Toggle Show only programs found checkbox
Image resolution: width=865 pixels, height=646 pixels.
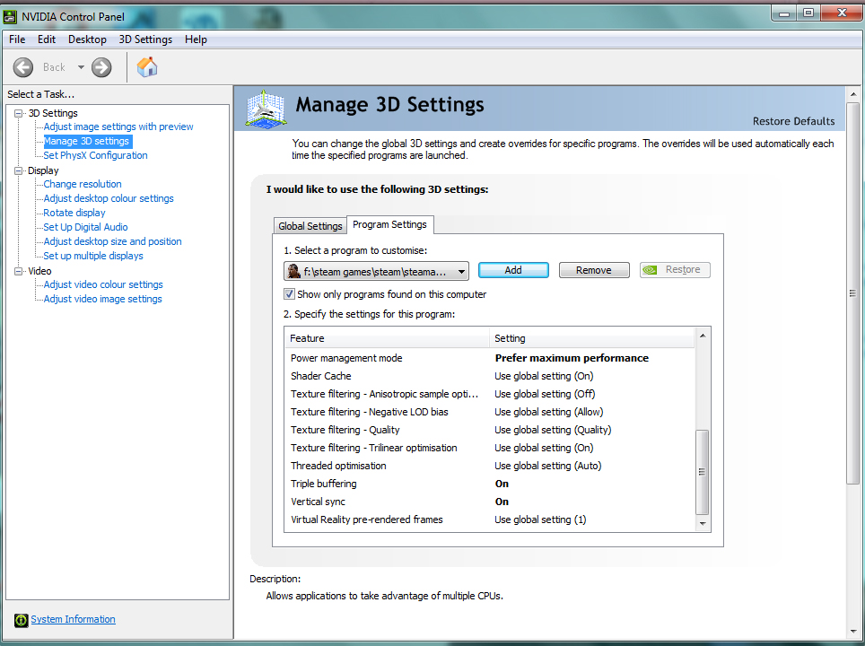(289, 294)
